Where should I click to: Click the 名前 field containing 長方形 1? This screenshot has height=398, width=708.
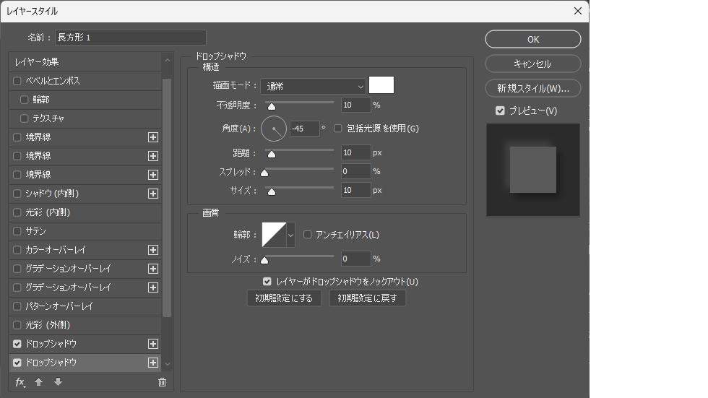(131, 38)
